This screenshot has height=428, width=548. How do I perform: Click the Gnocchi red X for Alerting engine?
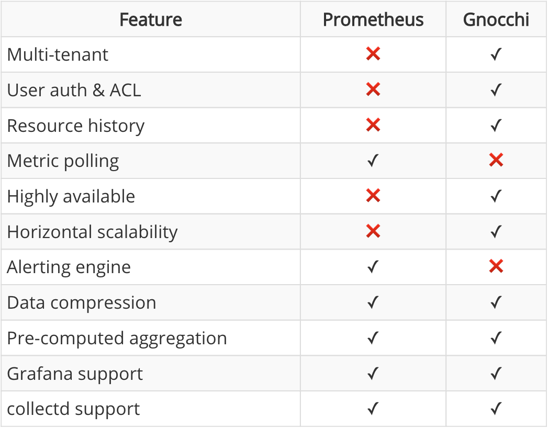click(x=496, y=267)
